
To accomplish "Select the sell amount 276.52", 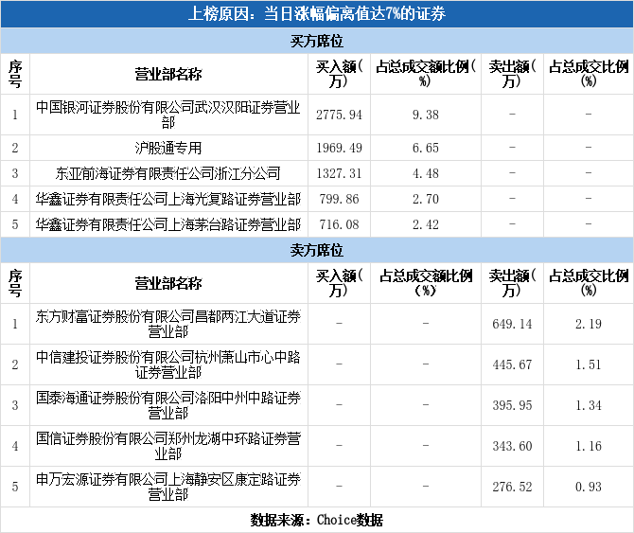I will [x=512, y=487].
